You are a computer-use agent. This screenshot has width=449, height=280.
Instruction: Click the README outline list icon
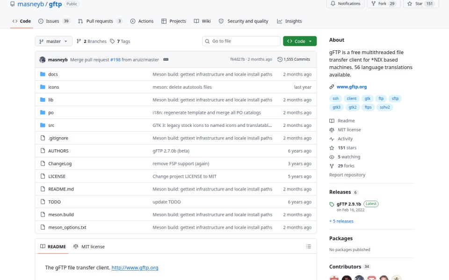pyautogui.click(x=308, y=246)
